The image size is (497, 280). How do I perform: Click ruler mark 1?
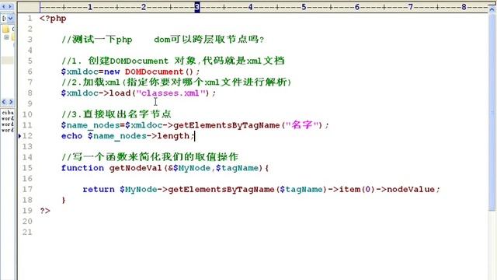click(x=90, y=7)
